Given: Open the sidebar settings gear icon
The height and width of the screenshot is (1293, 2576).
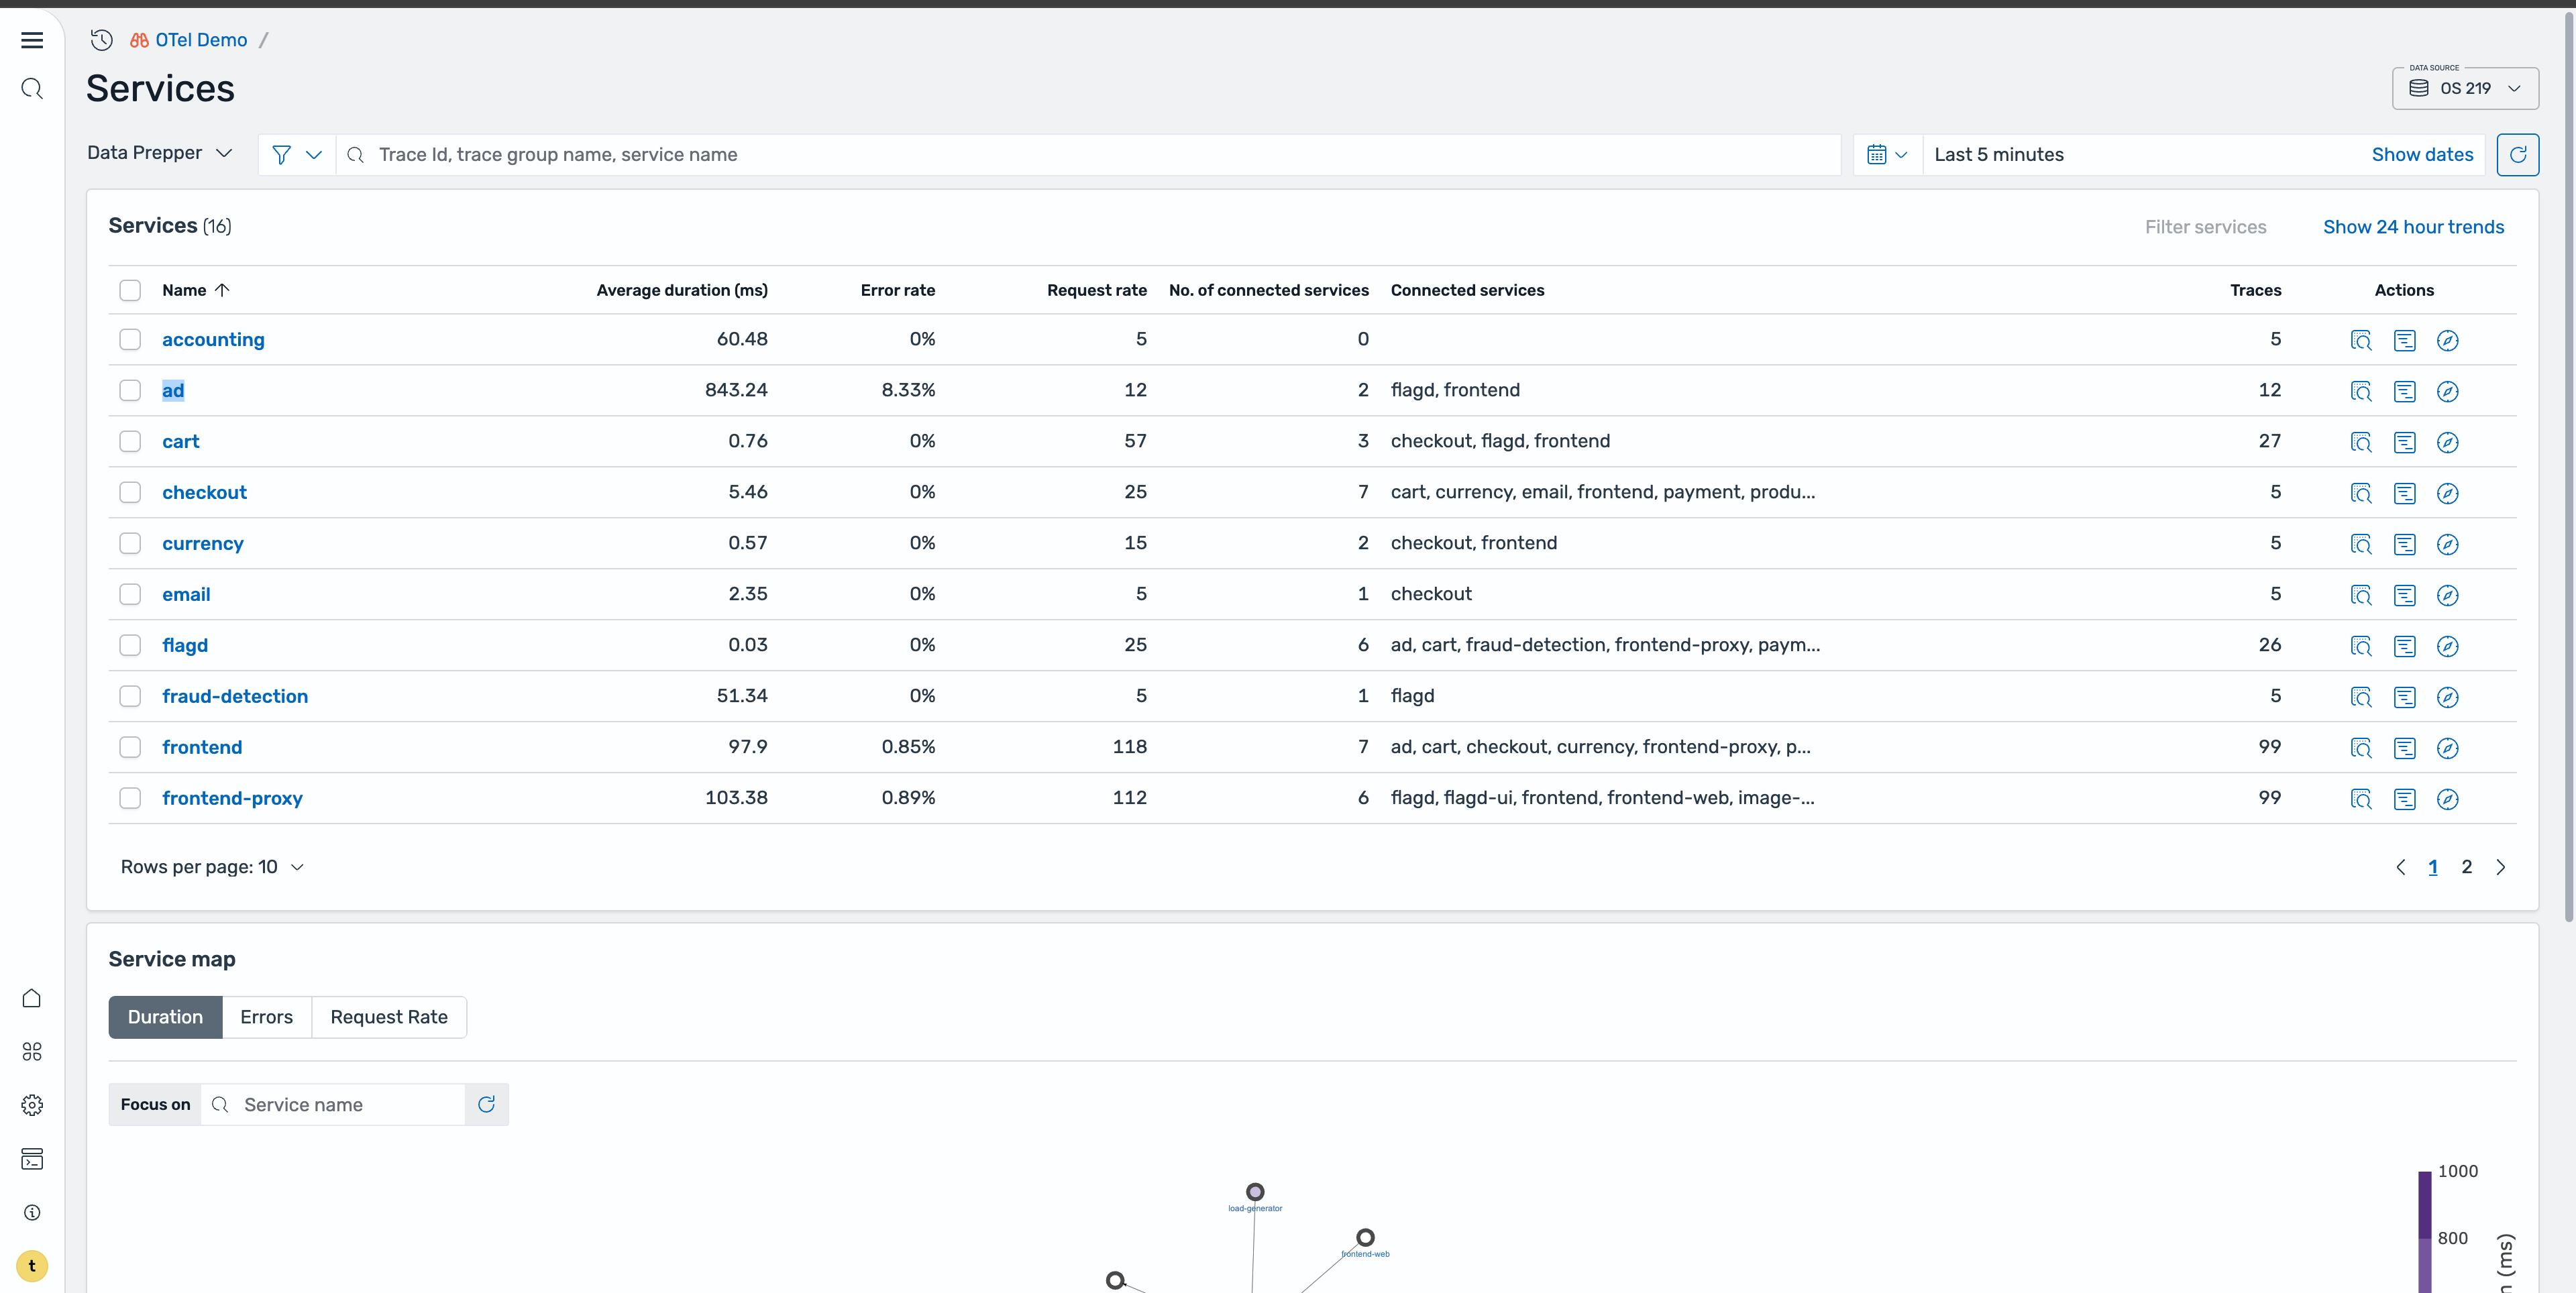Looking at the screenshot, I should tap(32, 1105).
